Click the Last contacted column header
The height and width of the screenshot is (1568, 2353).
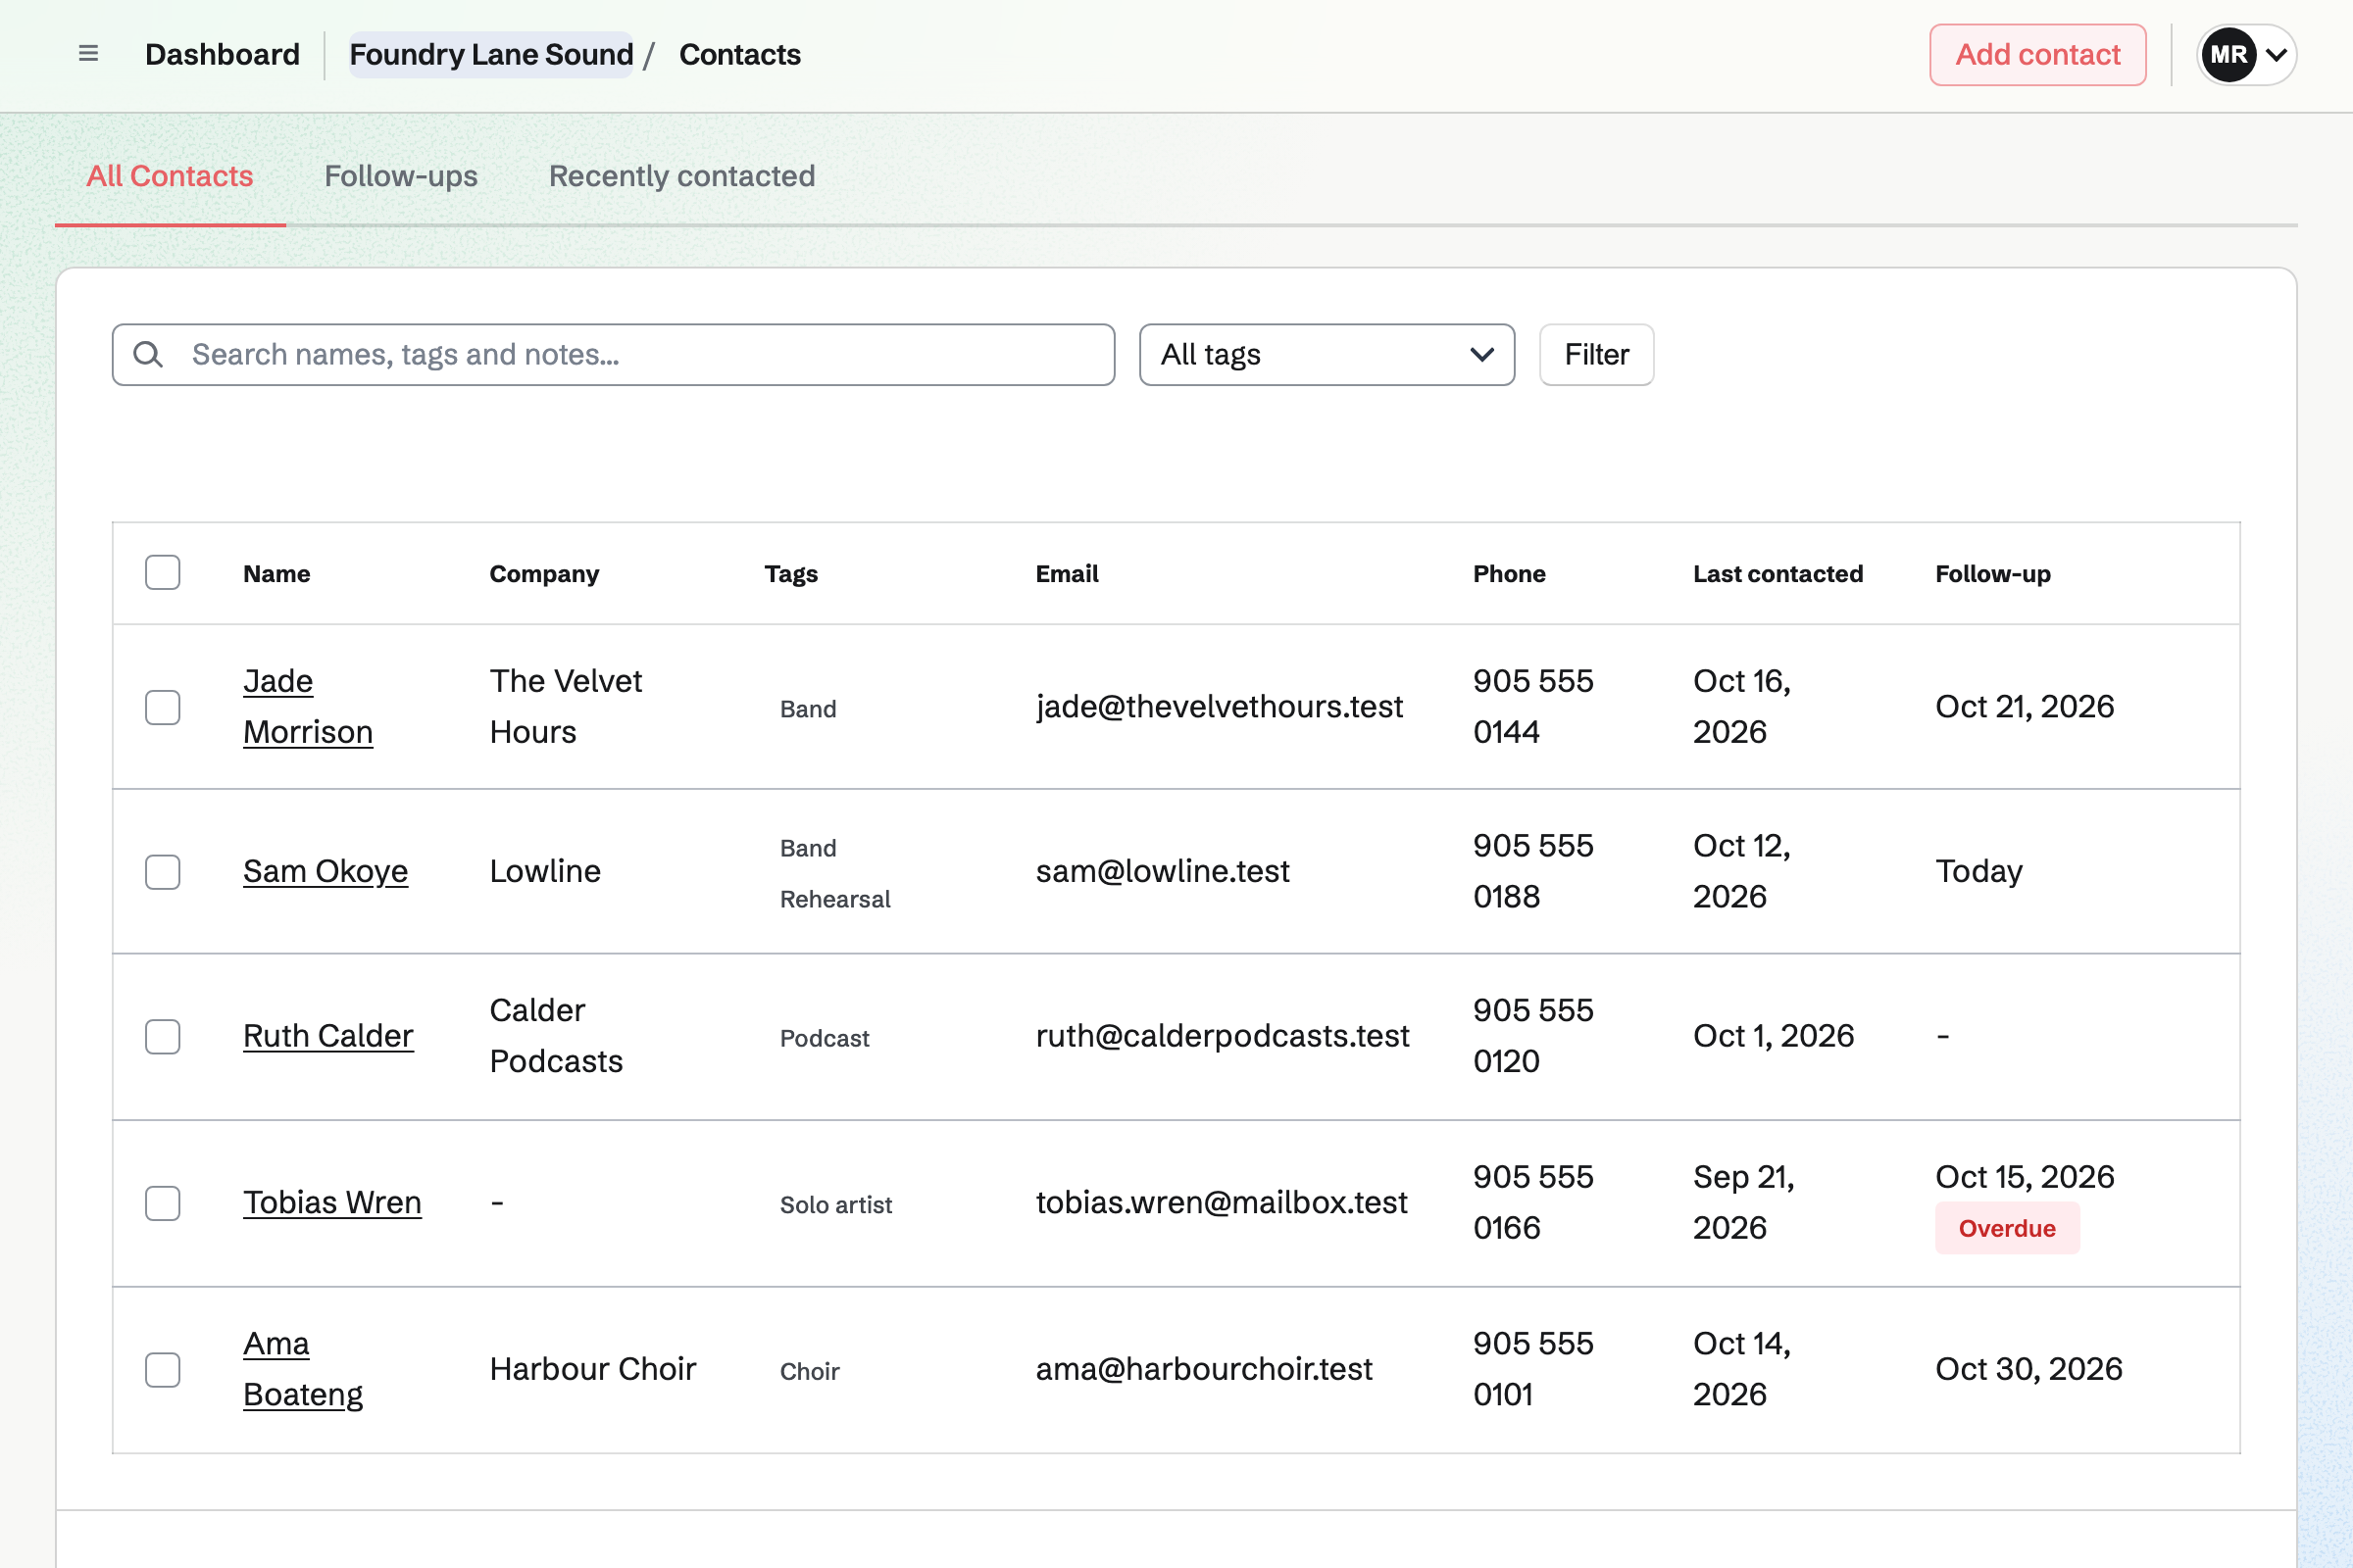point(1777,573)
